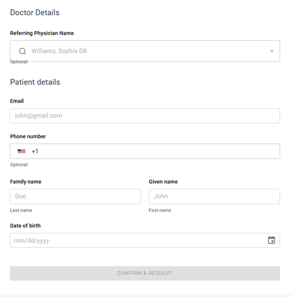This screenshot has height=297, width=292.
Task: Focus the Email input field
Action: click(x=145, y=116)
